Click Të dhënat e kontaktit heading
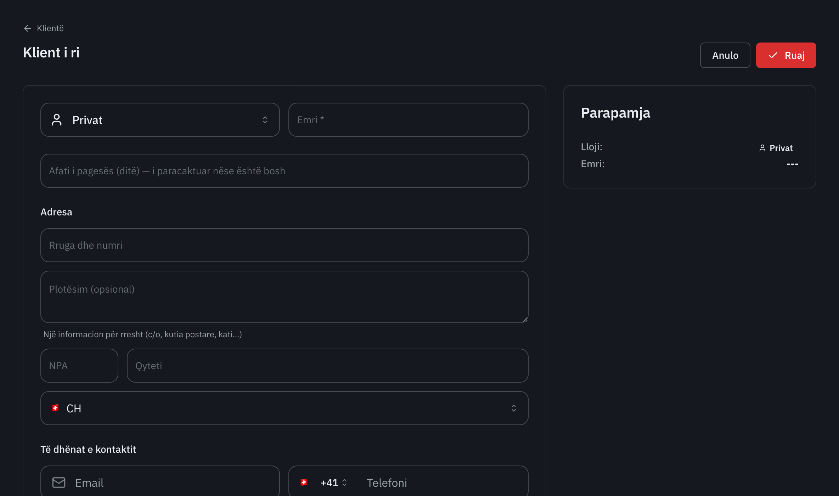 [88, 449]
